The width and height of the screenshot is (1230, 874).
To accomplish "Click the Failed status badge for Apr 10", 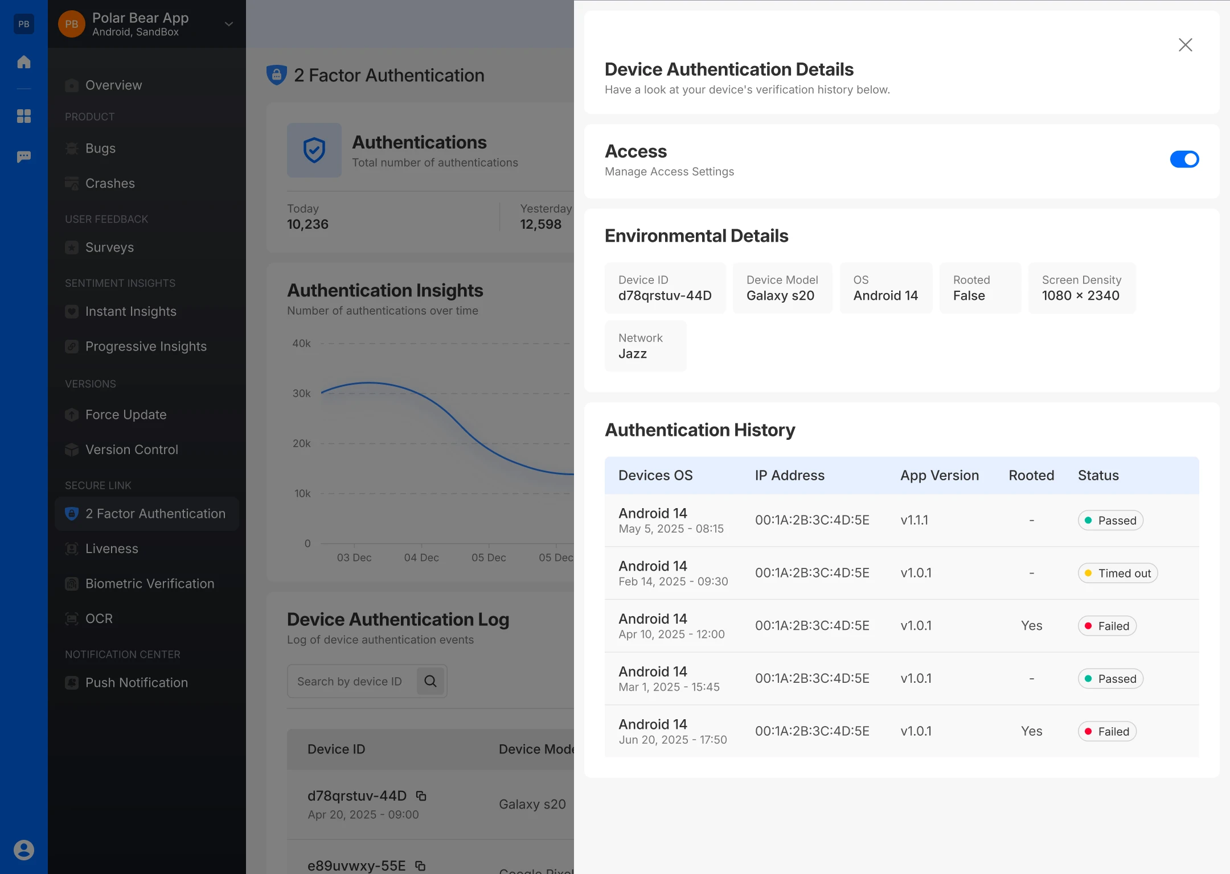I will coord(1107,626).
